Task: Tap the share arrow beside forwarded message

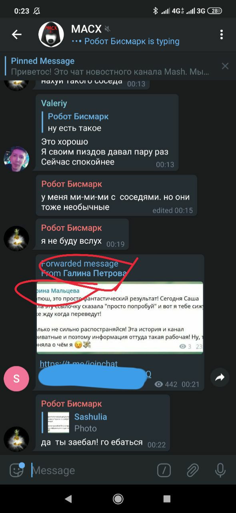Action: pos(220,377)
